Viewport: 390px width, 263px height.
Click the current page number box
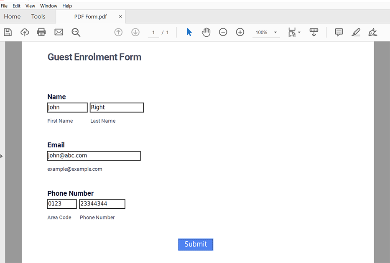click(x=153, y=33)
